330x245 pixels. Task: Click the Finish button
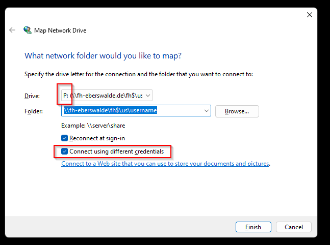(253, 227)
